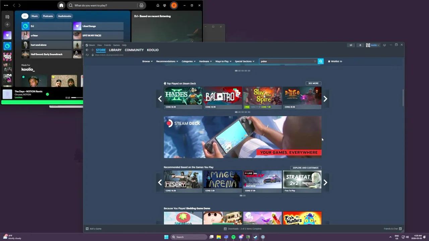Expand Special Sections dropdown
Screen dimensions: 429x241
click(245, 61)
